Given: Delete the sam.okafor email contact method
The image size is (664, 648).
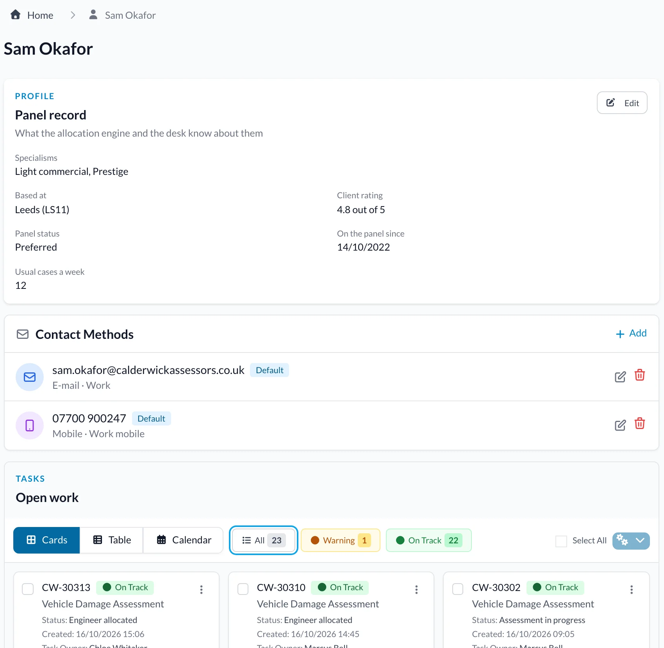Looking at the screenshot, I should click(x=639, y=375).
